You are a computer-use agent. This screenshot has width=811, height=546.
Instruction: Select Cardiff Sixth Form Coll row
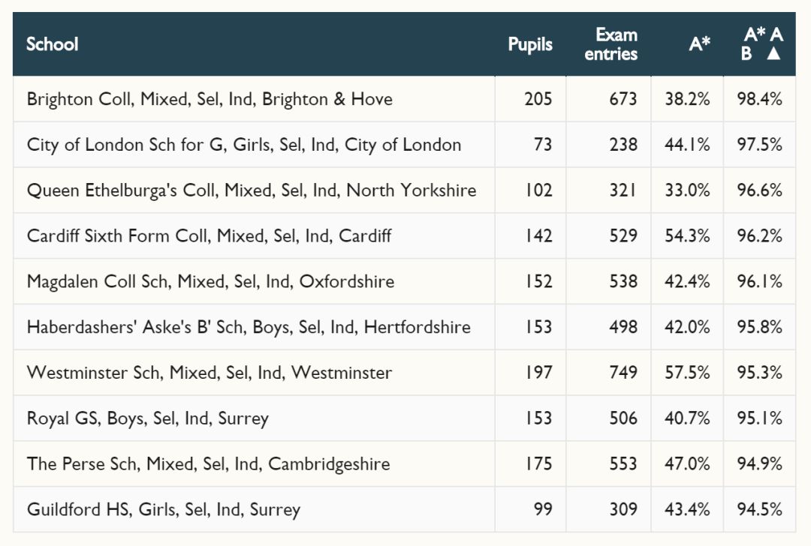pos(209,235)
